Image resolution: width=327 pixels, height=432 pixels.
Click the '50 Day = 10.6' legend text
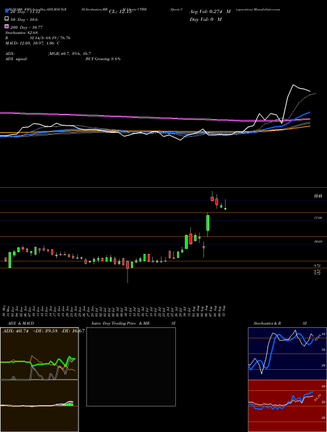(24, 19)
